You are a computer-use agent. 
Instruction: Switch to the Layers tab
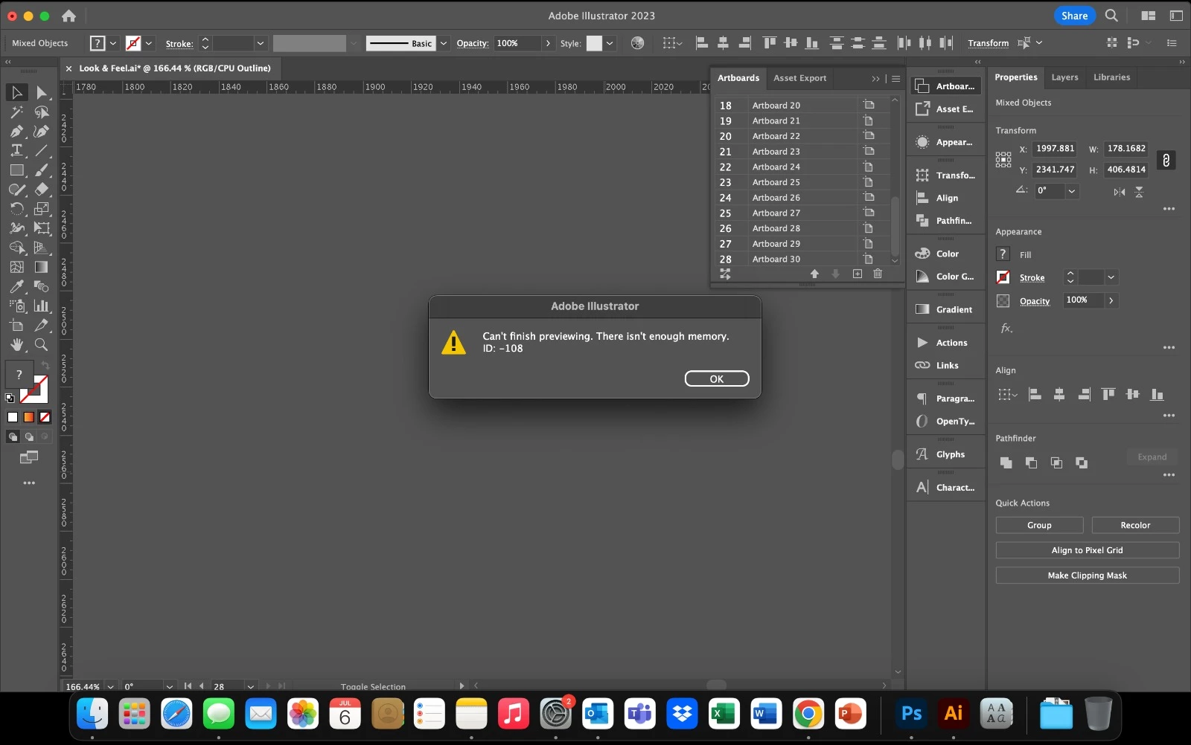tap(1064, 77)
